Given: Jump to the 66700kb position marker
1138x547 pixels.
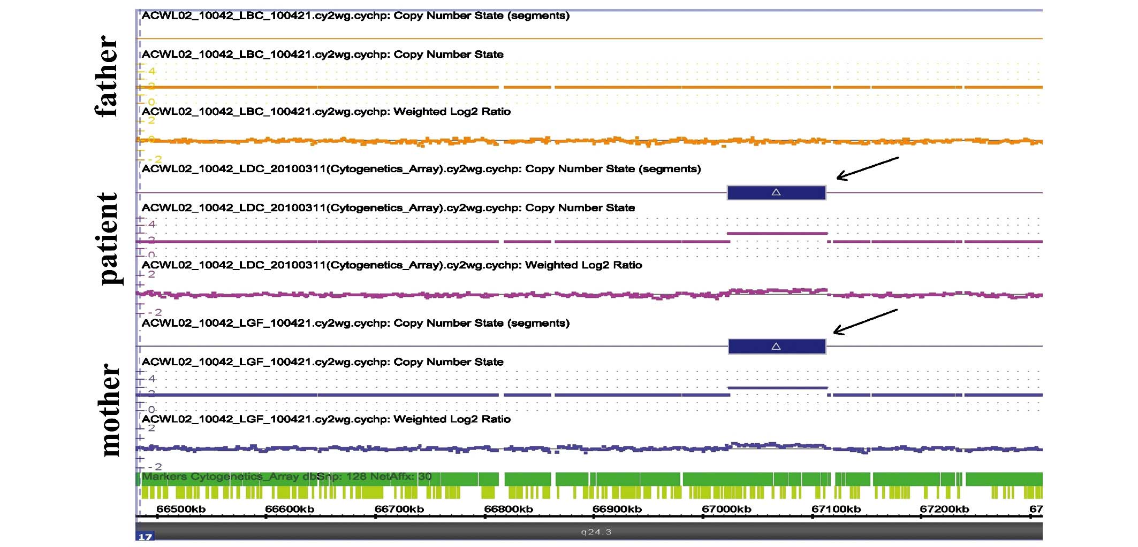Looking at the screenshot, I should 399,509.
